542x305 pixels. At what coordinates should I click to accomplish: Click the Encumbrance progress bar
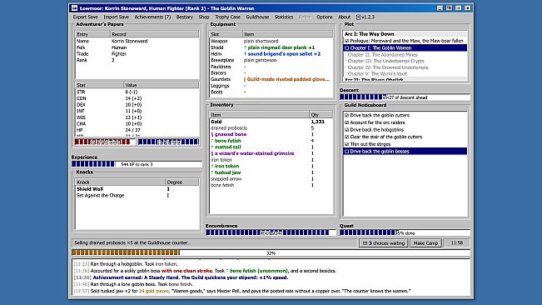pyautogui.click(x=271, y=232)
